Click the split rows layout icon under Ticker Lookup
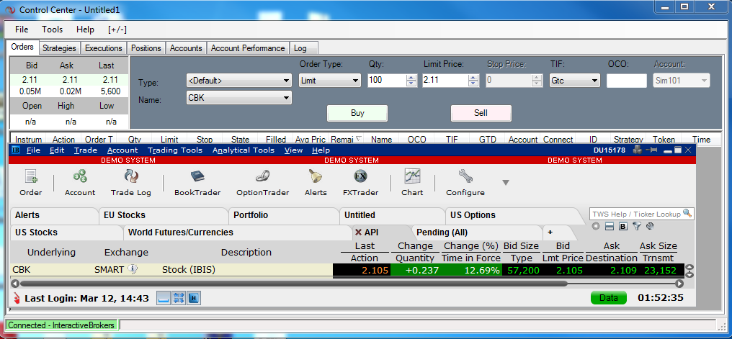732x339 pixels. (x=609, y=226)
